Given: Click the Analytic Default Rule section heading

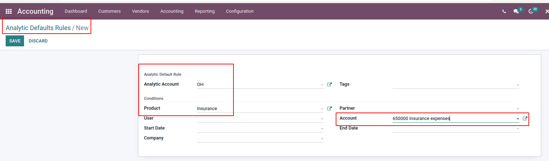Looking at the screenshot, I should point(163,74).
